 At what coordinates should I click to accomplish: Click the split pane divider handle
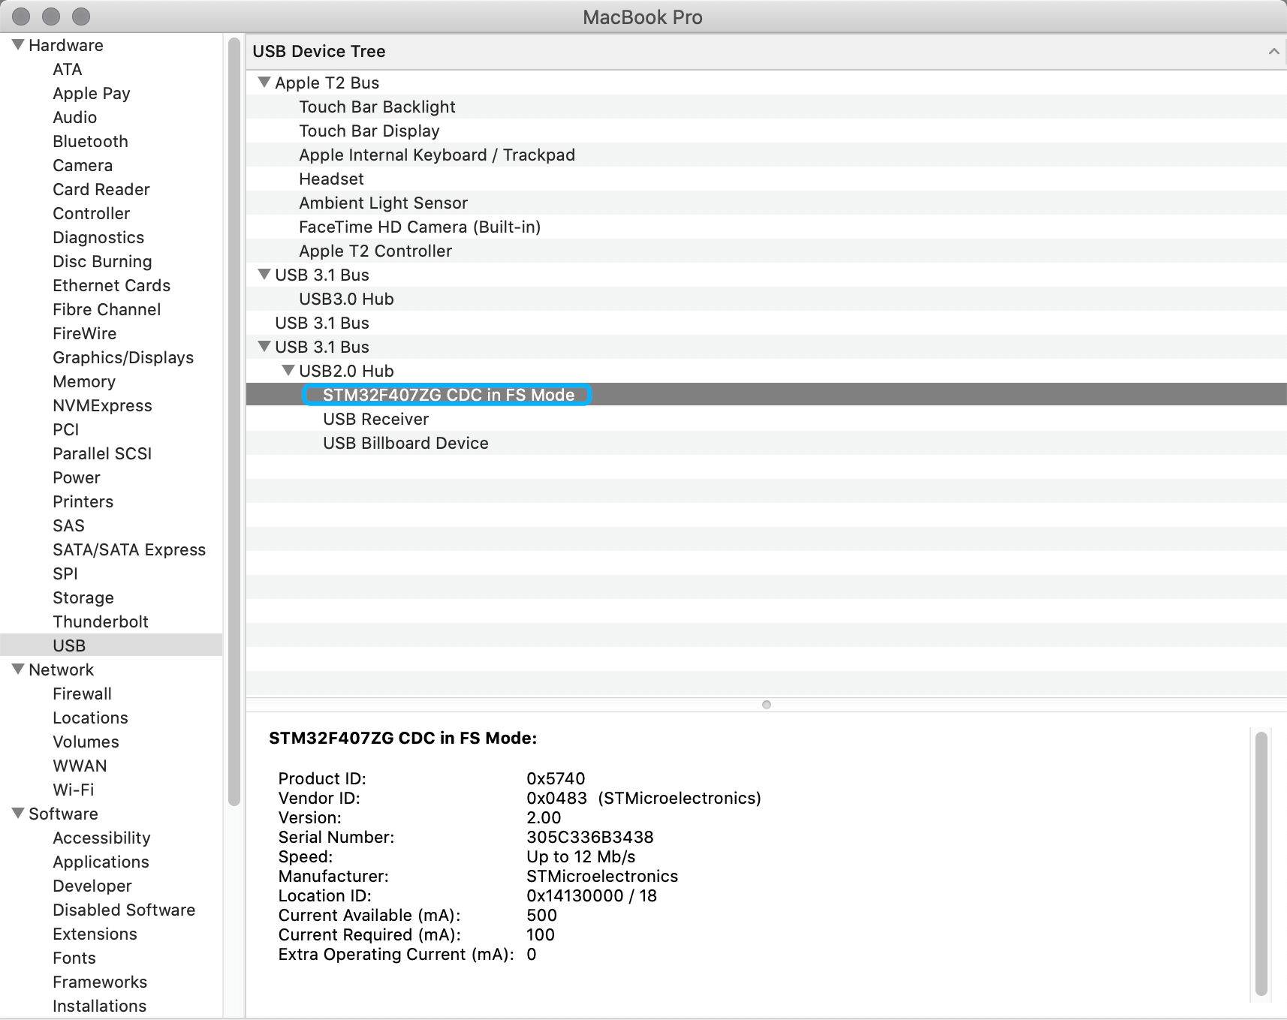coord(767,705)
